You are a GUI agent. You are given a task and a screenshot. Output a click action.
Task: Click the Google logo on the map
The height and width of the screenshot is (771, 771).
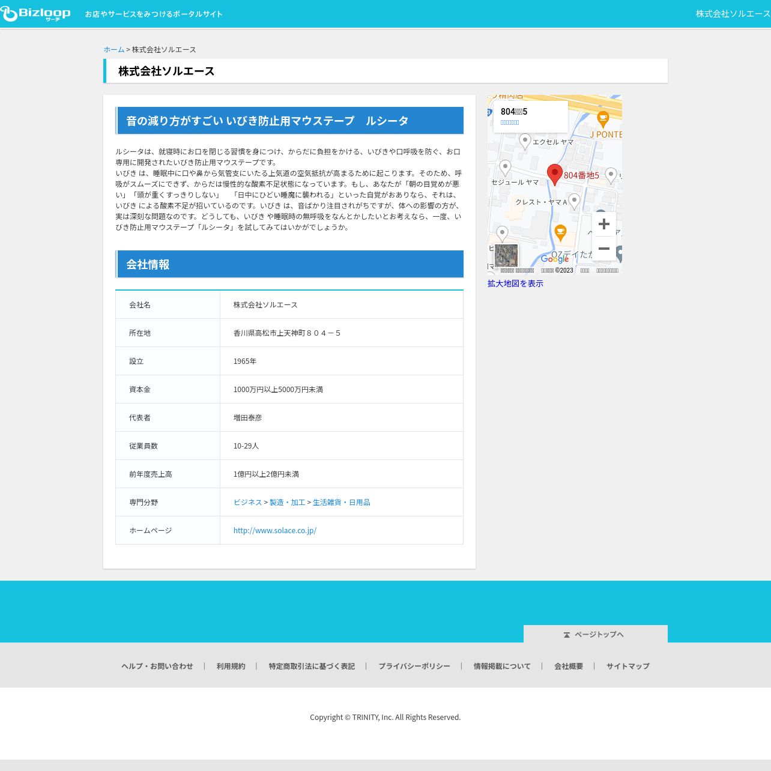coord(555,259)
